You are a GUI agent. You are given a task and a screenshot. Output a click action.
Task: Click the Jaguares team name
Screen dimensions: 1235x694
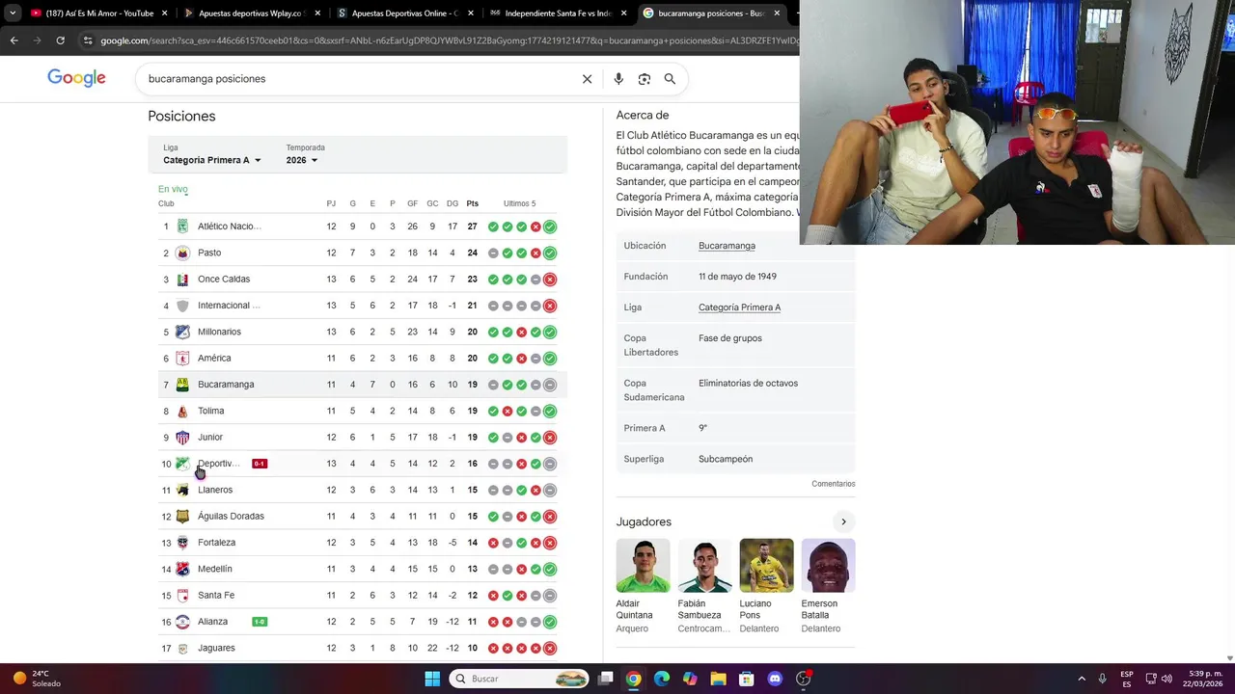[216, 648]
